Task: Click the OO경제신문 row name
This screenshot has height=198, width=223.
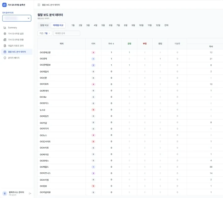Action: click(45, 52)
